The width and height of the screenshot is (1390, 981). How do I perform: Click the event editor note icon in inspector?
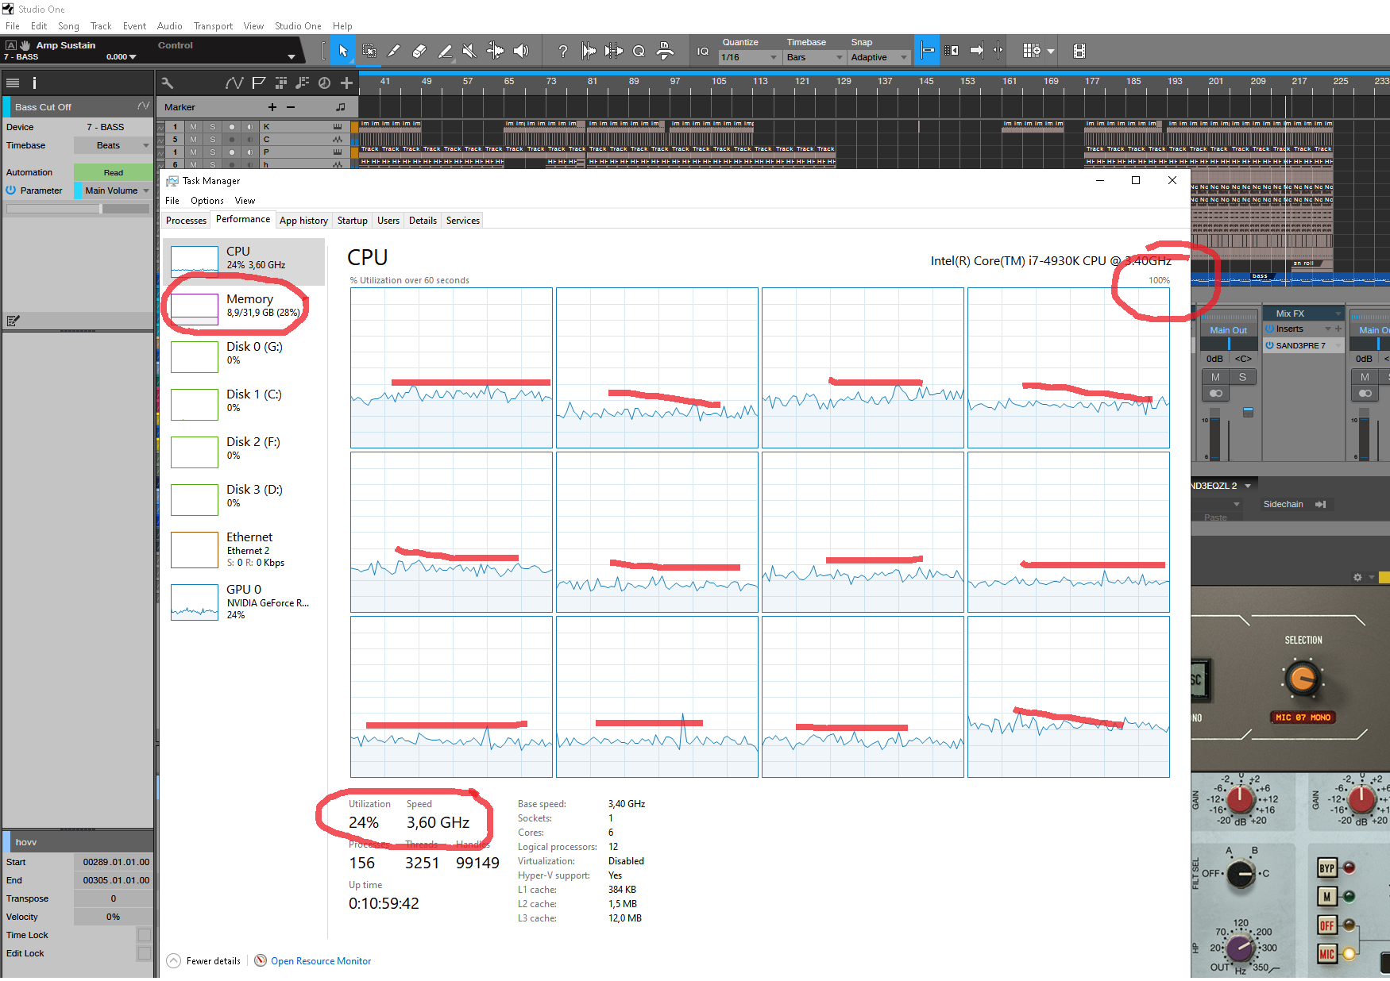click(x=13, y=321)
